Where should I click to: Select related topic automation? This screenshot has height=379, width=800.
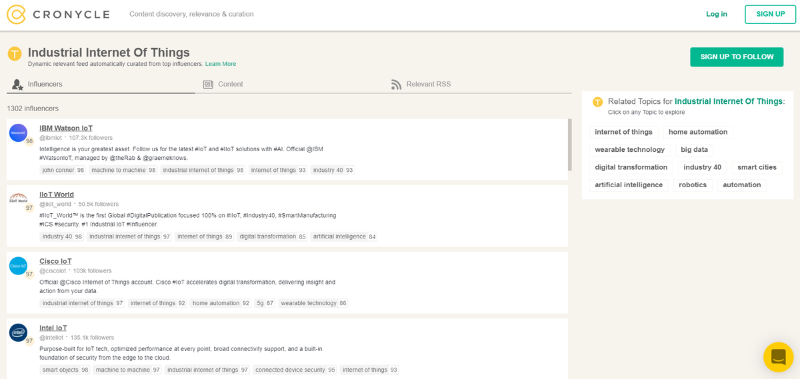742,185
